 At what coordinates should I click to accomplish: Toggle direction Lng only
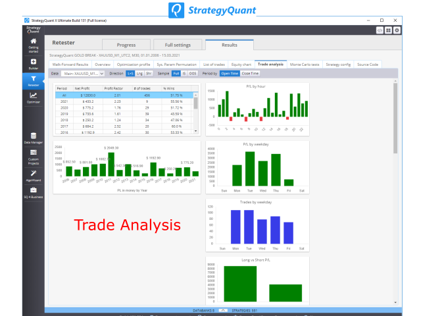[139, 73]
